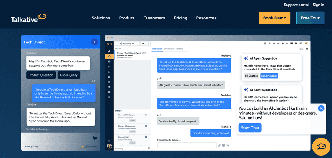332x158 pixels.
Task: Click the paperclip attachment icon beside the message box
Action: pyautogui.click(x=220, y=145)
